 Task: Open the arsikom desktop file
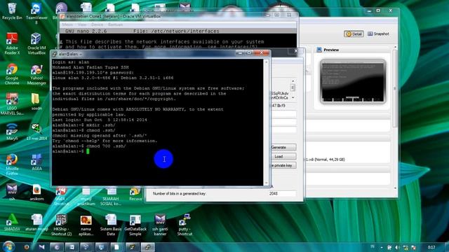click(x=36, y=192)
